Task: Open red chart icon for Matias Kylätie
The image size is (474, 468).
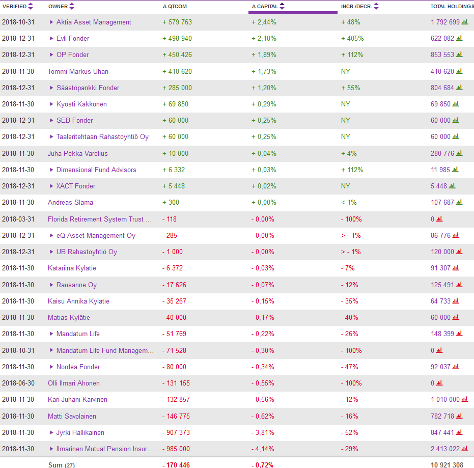Action: [456, 317]
